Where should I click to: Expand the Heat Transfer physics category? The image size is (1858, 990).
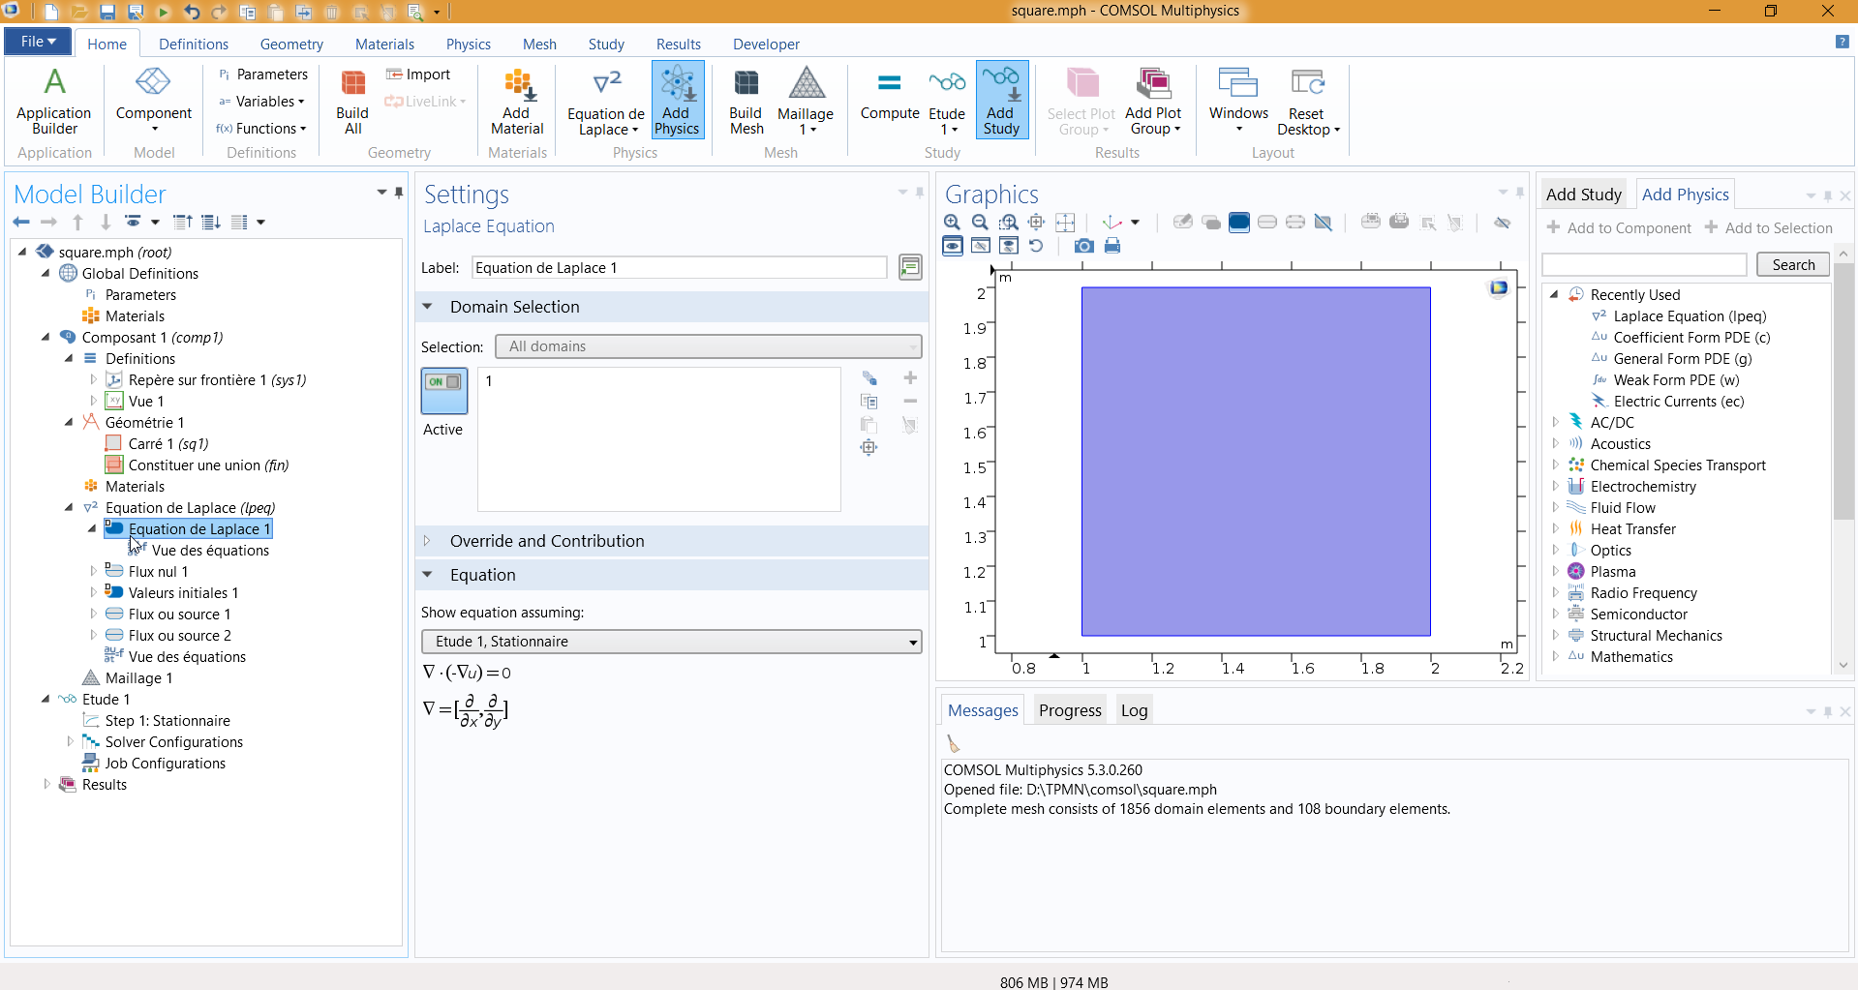[x=1555, y=529]
